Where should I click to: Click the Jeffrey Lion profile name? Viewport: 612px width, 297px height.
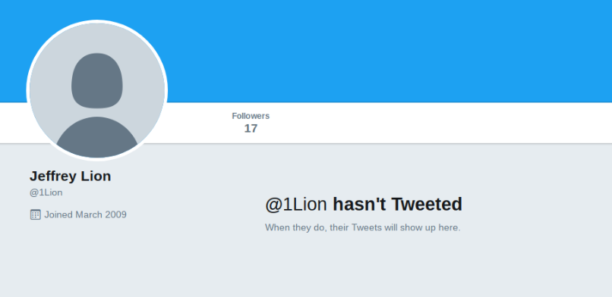pos(71,176)
